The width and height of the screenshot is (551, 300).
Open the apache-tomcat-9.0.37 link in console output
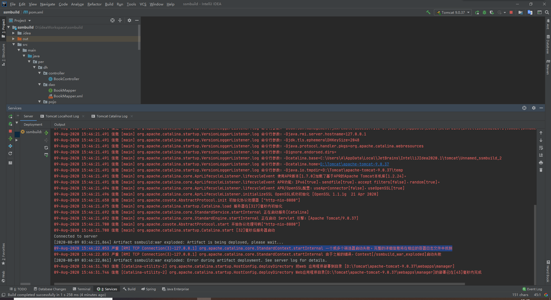355,164
